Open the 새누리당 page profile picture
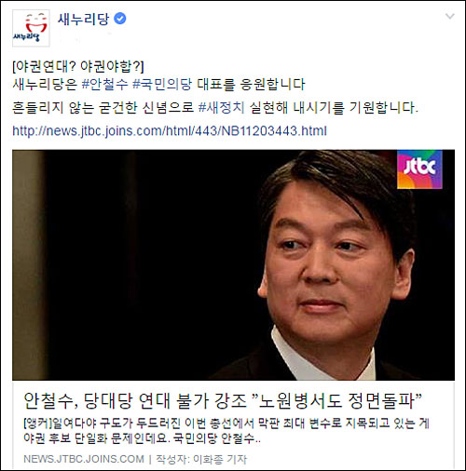The width and height of the screenshot is (466, 471). point(31,28)
